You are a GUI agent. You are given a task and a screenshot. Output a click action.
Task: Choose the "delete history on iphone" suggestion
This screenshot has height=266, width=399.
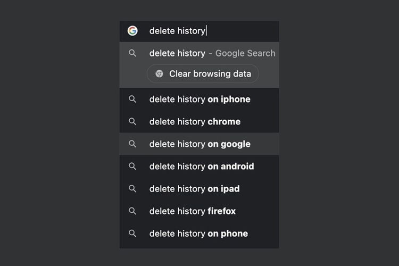(199, 99)
